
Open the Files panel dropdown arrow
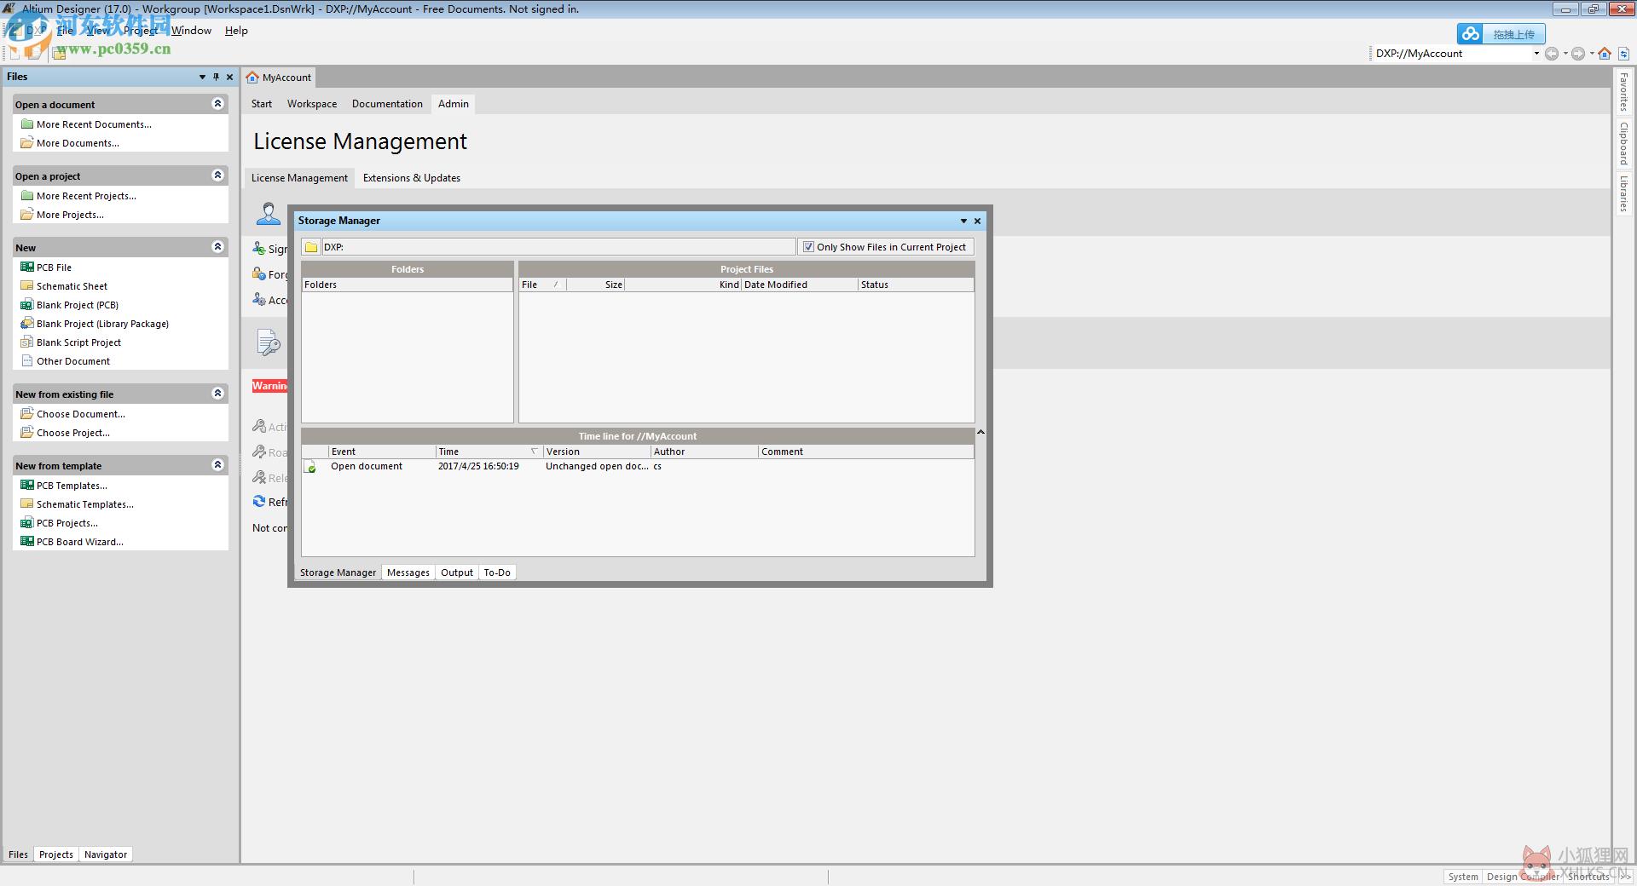tap(202, 77)
